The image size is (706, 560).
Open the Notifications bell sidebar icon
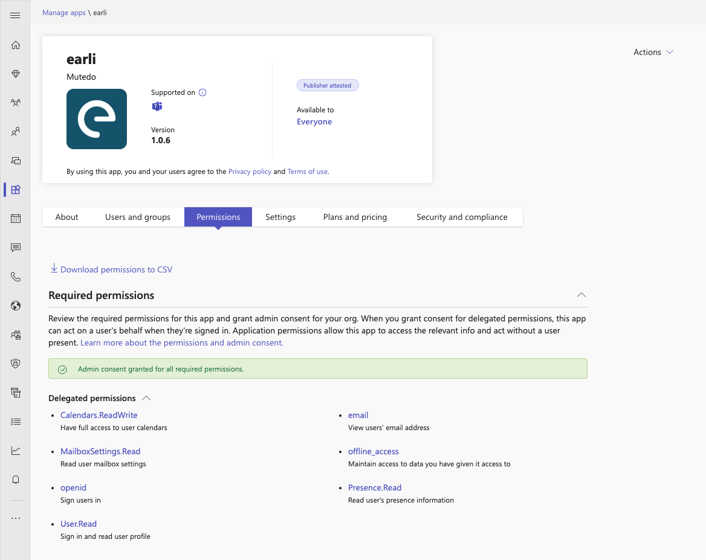[15, 480]
